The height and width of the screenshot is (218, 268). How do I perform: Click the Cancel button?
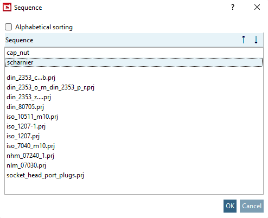[252, 206]
